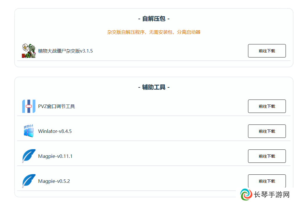The height and width of the screenshot is (202, 294).
Task: Click 前往下载 for 植物大战僵尸杂交版v3.1.5
Action: 267,51
